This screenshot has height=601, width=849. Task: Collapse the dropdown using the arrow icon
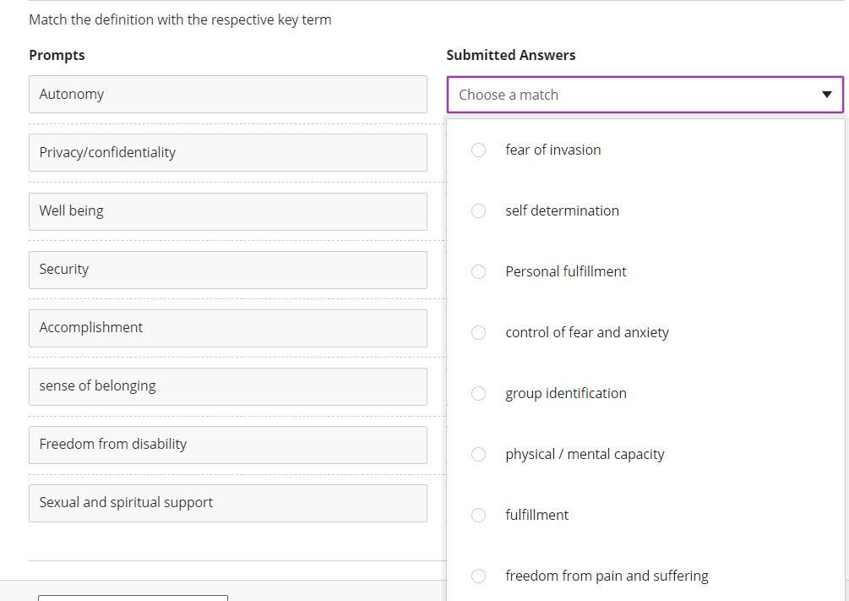click(826, 95)
